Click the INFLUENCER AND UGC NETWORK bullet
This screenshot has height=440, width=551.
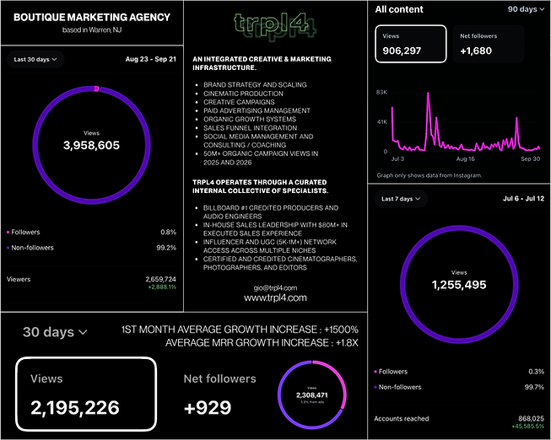269,246
